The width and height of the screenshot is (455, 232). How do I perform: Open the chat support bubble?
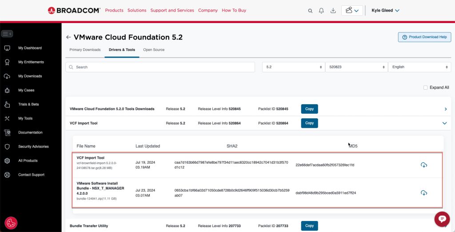(x=442, y=219)
